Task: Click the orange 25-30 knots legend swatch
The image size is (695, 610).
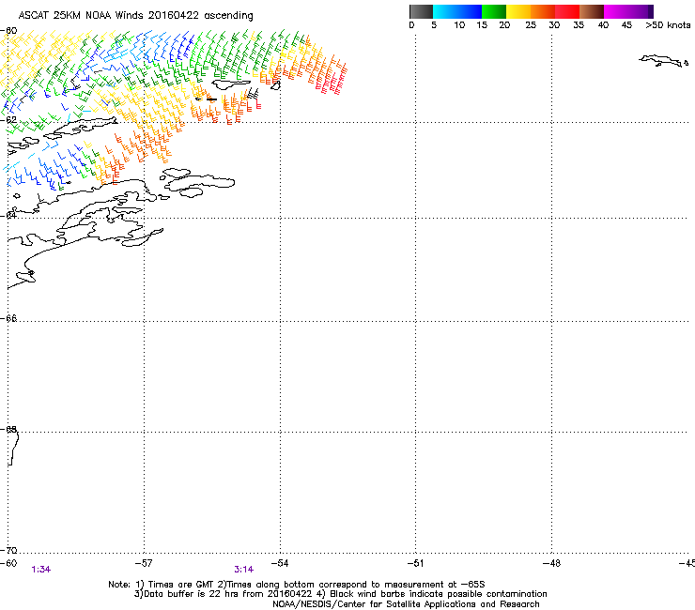Action: [543, 11]
